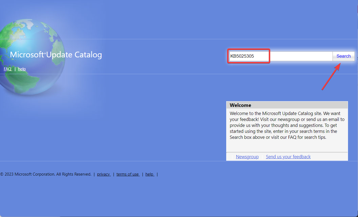Click the Search button
This screenshot has width=358, height=217.
coord(343,56)
